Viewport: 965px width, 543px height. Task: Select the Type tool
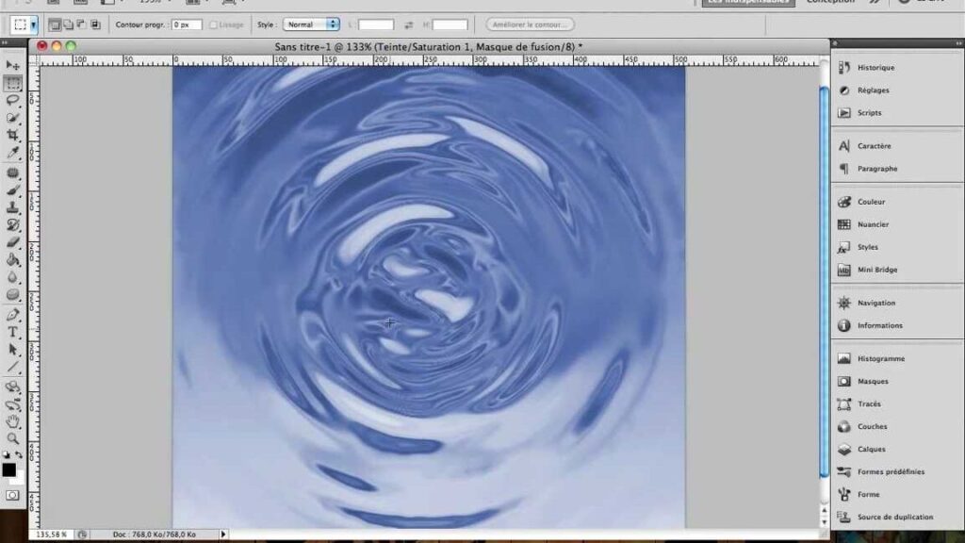12,333
